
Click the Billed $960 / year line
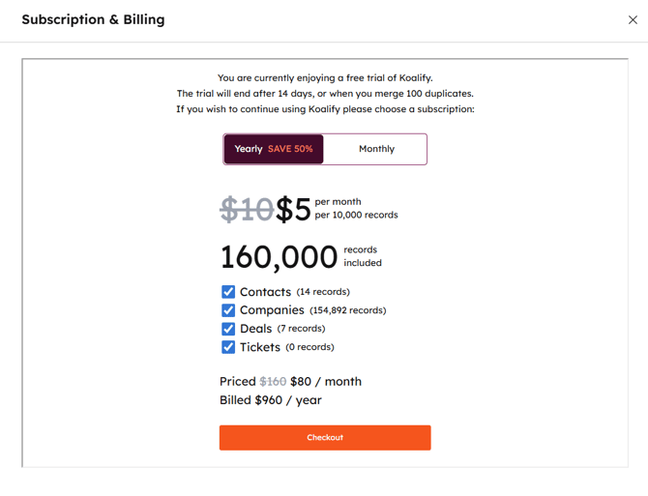point(271,400)
